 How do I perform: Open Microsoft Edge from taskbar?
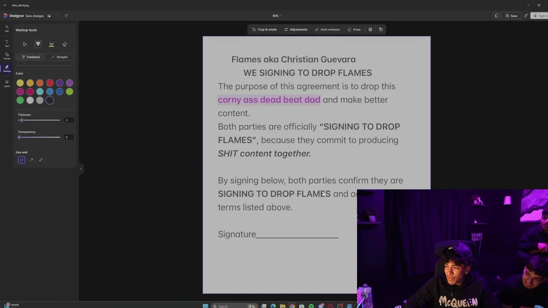click(x=273, y=306)
